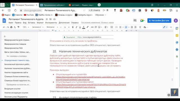Screen dimensions: 180x101
Task: Open the insert image dropdown
Action: 100,27
